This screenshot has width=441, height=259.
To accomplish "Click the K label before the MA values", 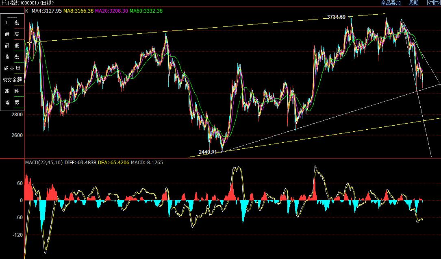I will click(x=27, y=11).
